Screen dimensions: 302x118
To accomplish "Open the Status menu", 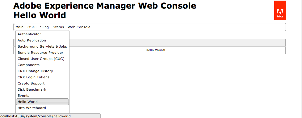I will [58, 27].
